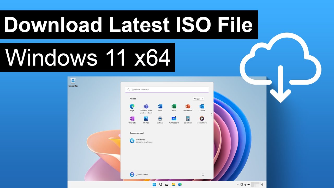Click the "Recommended" section heading
Image resolution: width=334 pixels, height=188 pixels.
pyautogui.click(x=136, y=133)
